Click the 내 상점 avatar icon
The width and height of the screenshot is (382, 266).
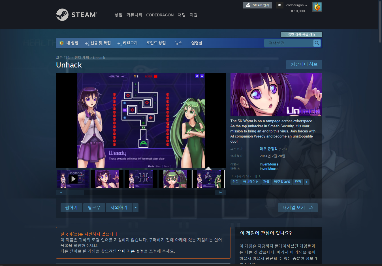click(61, 43)
